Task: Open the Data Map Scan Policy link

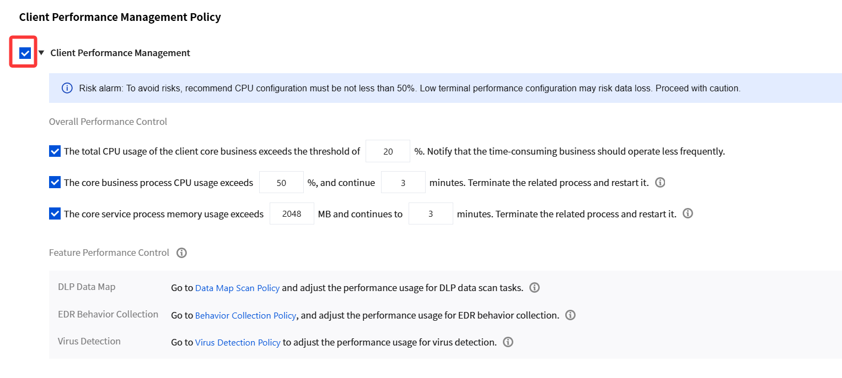Action: click(237, 288)
